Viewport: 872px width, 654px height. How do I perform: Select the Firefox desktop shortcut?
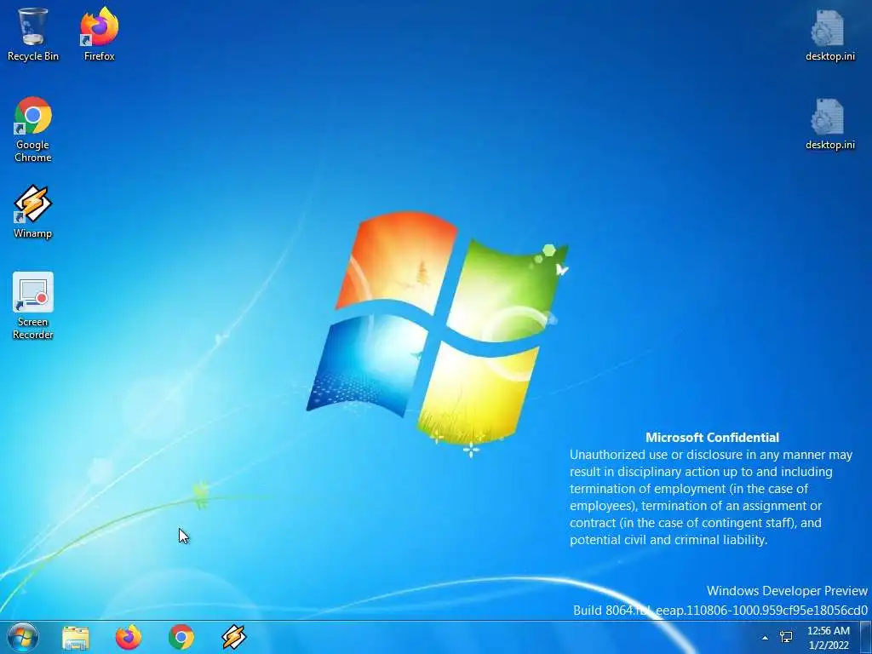(x=100, y=34)
